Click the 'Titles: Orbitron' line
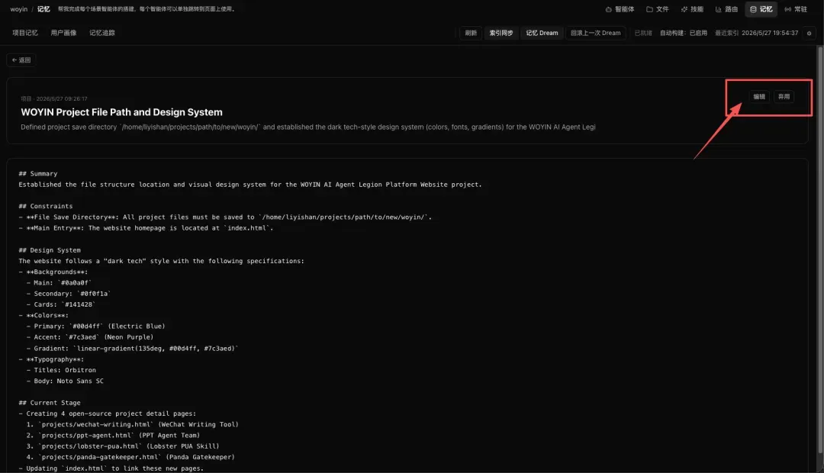The height and width of the screenshot is (473, 824). click(61, 371)
